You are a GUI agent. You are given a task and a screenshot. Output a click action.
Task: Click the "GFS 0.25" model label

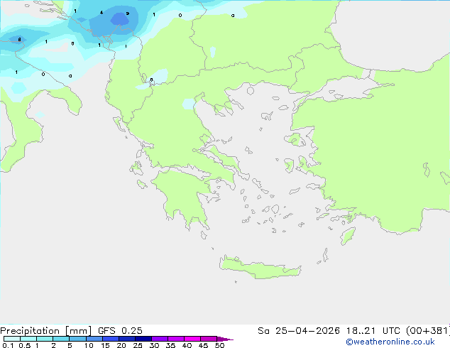(x=120, y=331)
